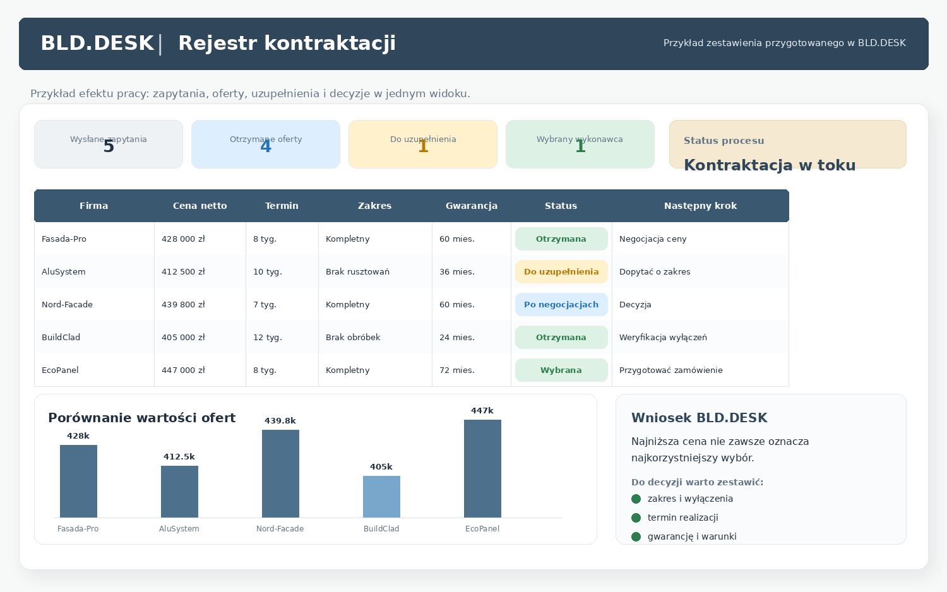The image size is (947, 592).
Task: Select the BuildClad company cell in the table
Action: click(x=94, y=338)
